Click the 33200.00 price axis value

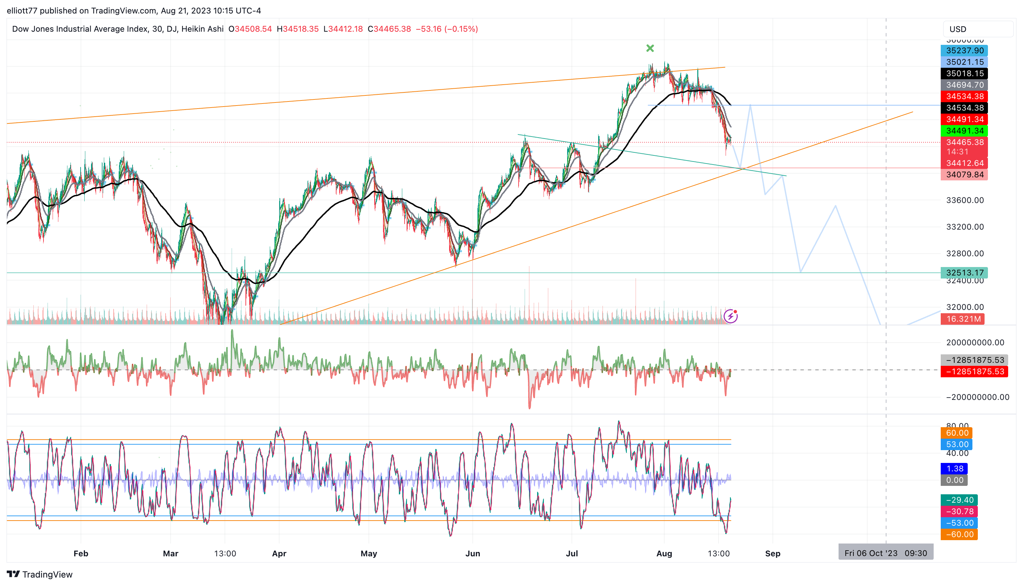(x=965, y=227)
